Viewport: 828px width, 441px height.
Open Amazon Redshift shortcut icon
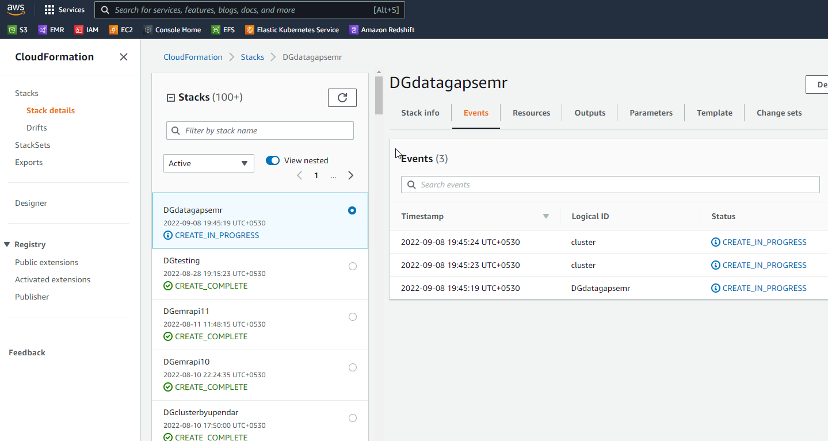coord(354,30)
